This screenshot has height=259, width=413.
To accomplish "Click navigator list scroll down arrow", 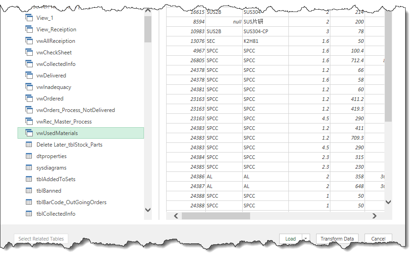I will pyautogui.click(x=148, y=210).
